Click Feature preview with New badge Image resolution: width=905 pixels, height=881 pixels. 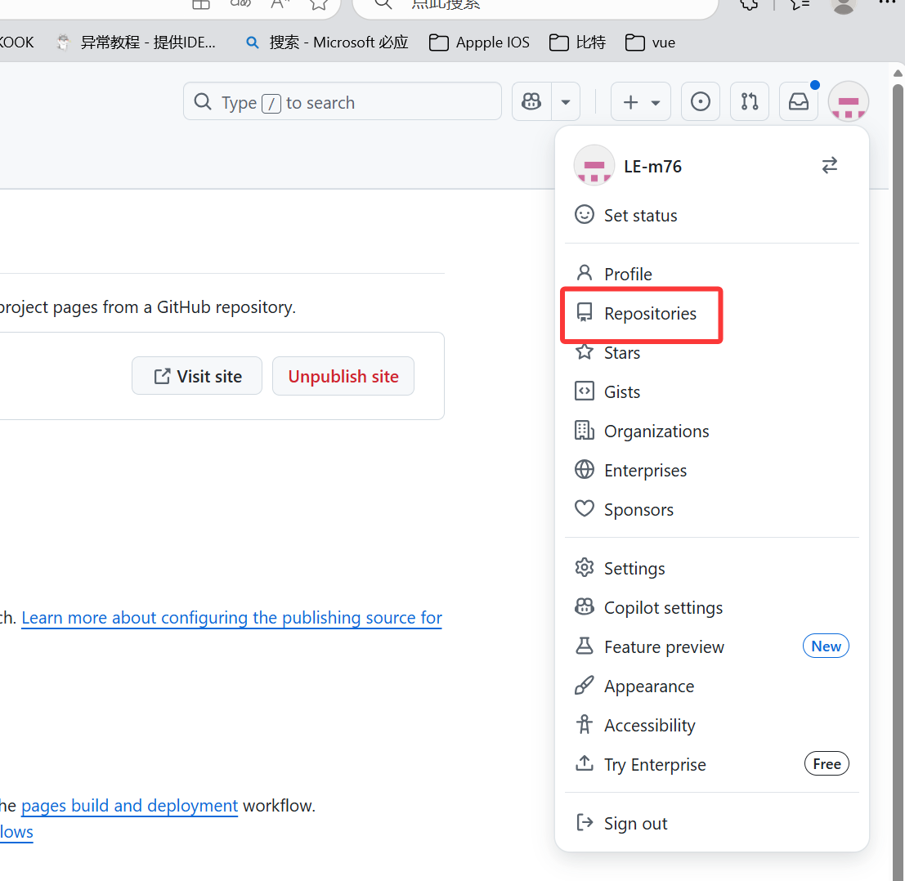664,647
